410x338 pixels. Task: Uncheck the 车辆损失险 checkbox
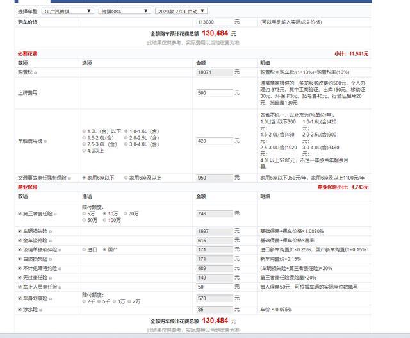point(20,231)
